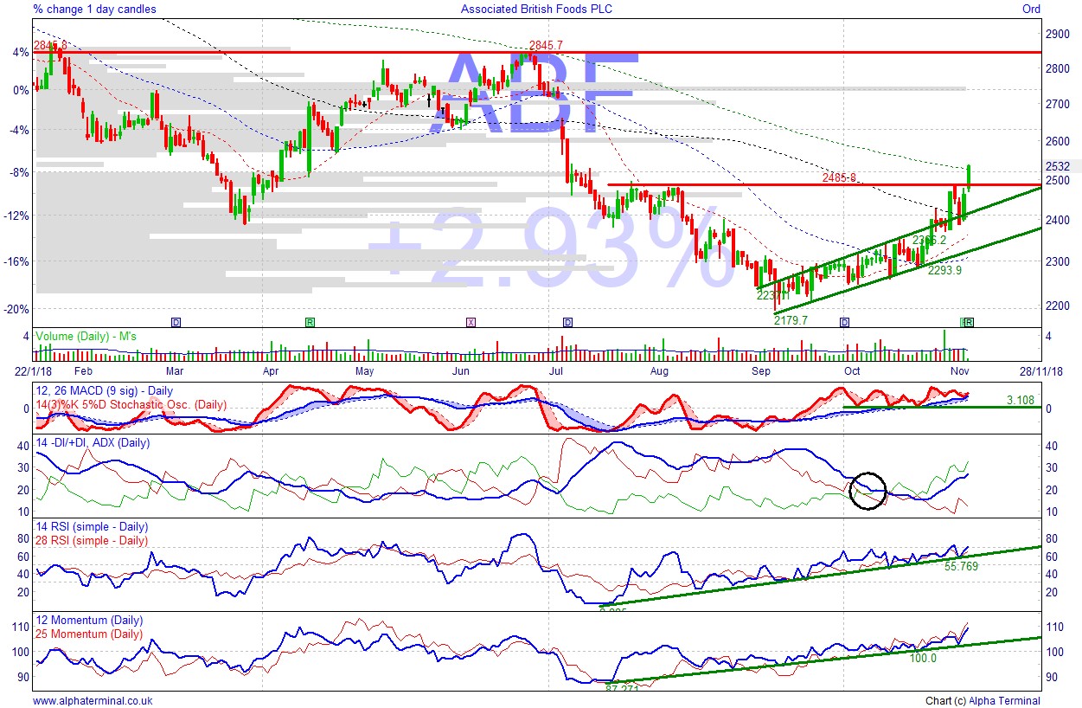Click the D marker at start of October
The height and width of the screenshot is (708, 1082).
point(844,322)
